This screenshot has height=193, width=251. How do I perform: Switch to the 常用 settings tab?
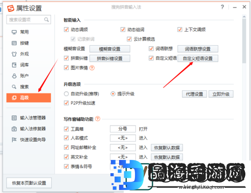[x=29, y=32]
